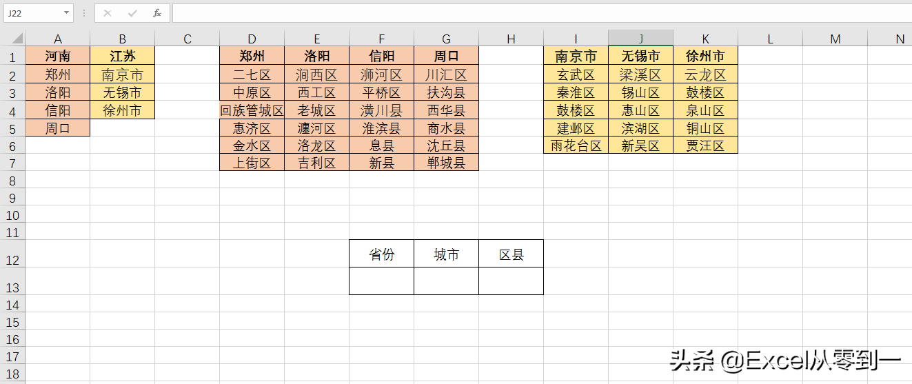Click cell containing 潢川县
Image resolution: width=912 pixels, height=384 pixels.
[x=381, y=110]
